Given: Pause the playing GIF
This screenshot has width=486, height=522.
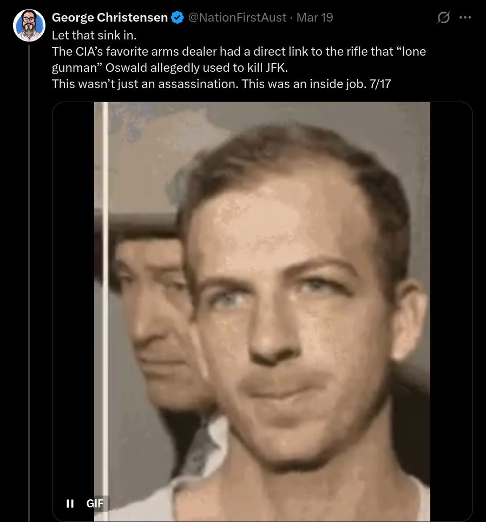Looking at the screenshot, I should [70, 504].
